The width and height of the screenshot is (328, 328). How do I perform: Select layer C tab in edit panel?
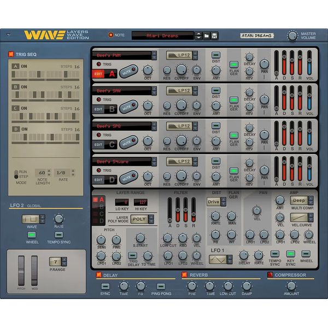98,214
